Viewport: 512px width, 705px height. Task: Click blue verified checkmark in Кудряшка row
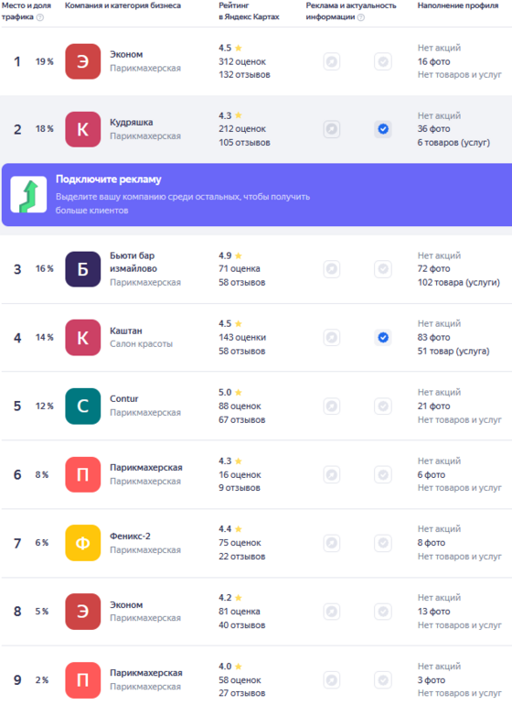point(383,129)
